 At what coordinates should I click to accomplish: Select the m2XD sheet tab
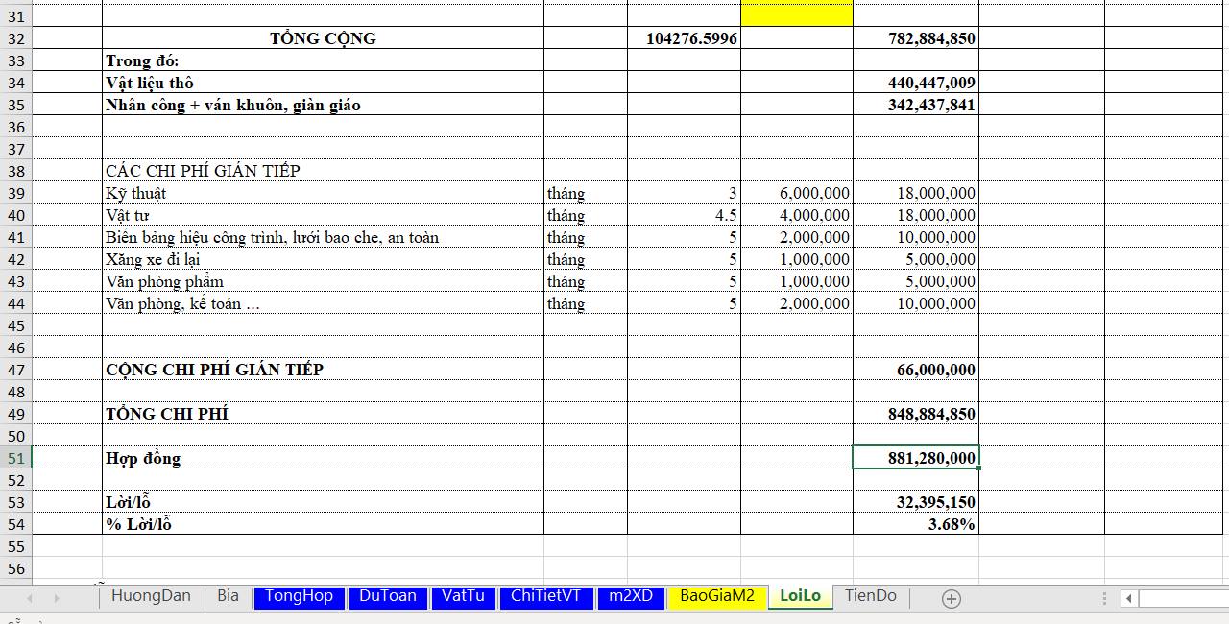[630, 596]
